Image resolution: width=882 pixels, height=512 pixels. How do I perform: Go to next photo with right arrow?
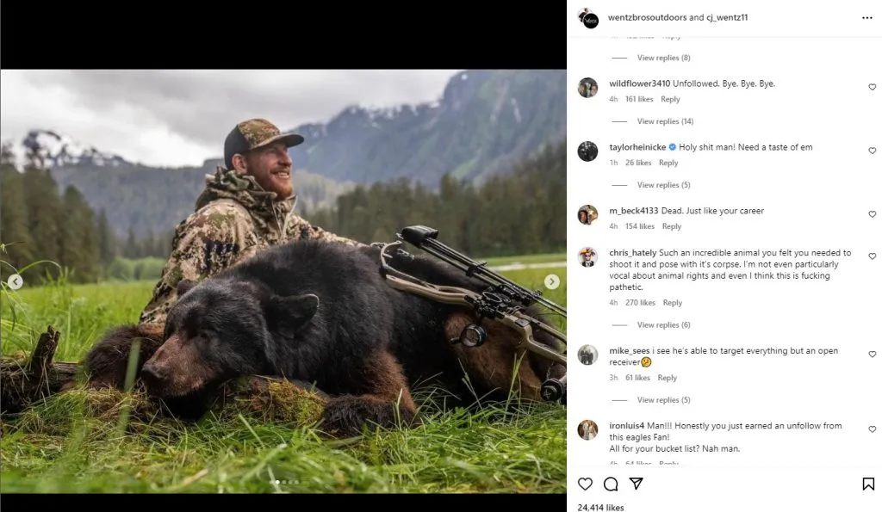[552, 281]
